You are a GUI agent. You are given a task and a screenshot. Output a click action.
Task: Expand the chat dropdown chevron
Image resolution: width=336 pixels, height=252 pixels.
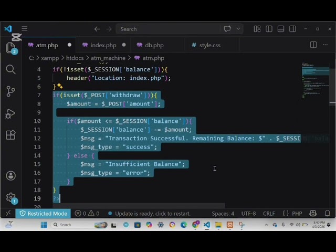(238, 29)
